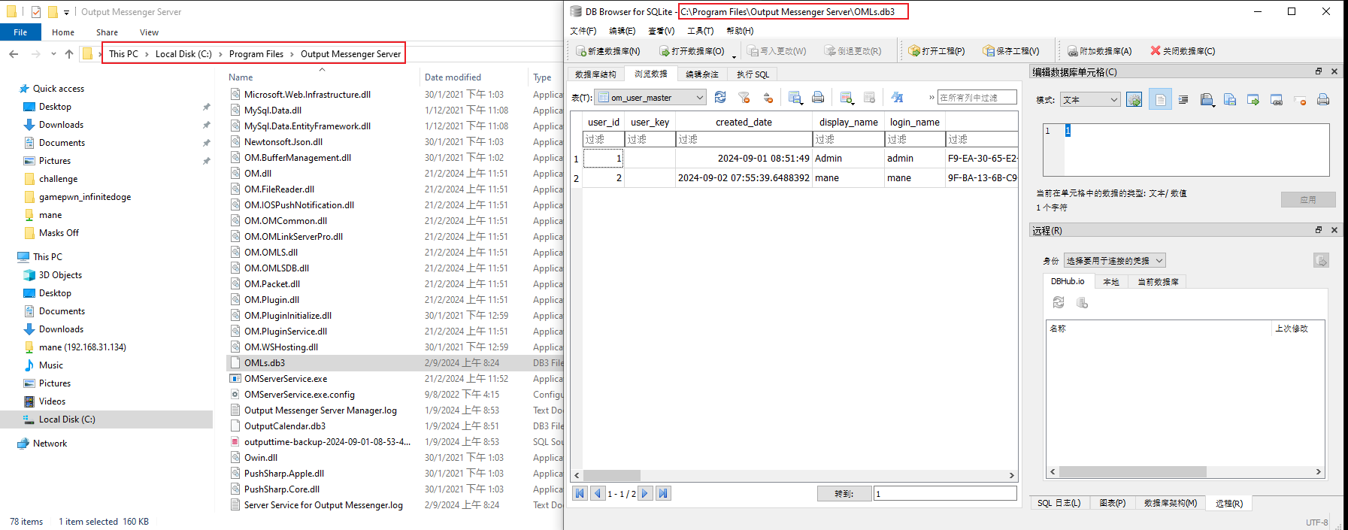Click the Open Database toolbar button
The image size is (1348, 530).
tap(692, 51)
